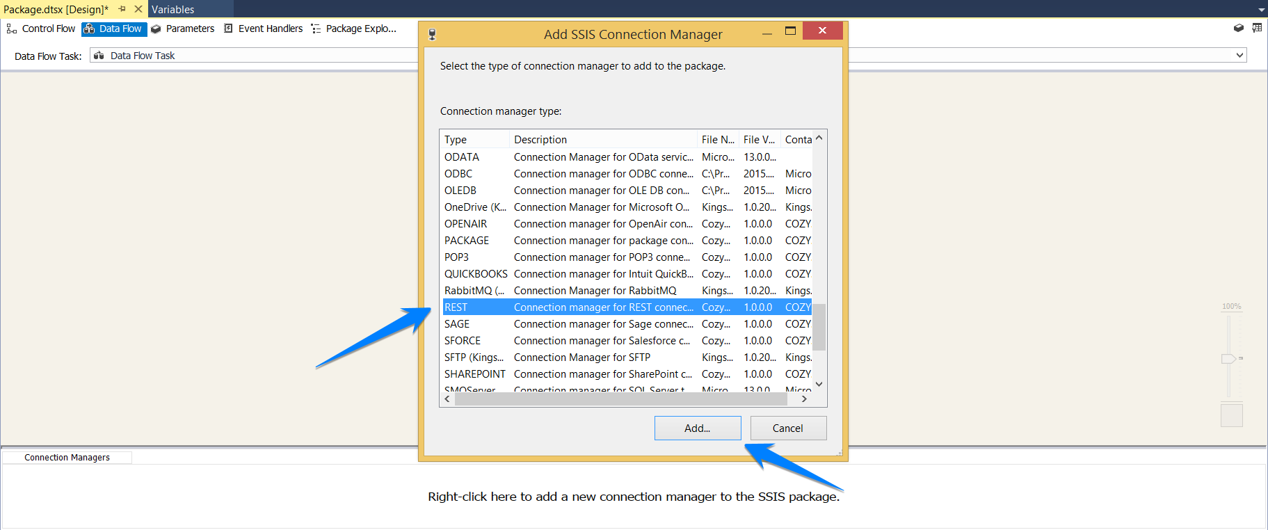Click the Package Explorer tab icon
This screenshot has width=1268, height=530.
point(316,29)
